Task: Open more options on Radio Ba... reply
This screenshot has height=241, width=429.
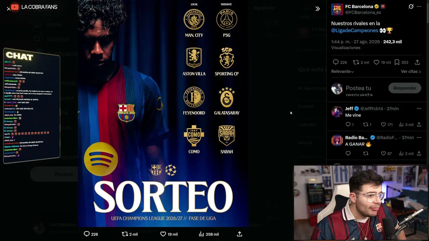Action: 419,138
